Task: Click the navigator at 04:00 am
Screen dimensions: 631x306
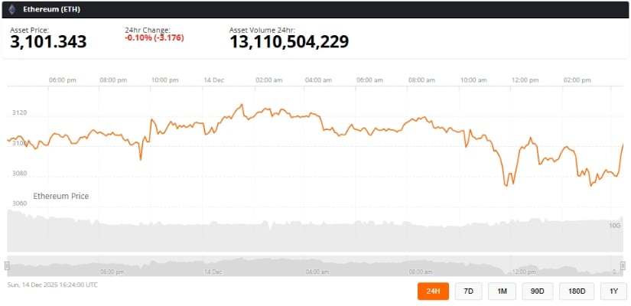Action: (317, 272)
